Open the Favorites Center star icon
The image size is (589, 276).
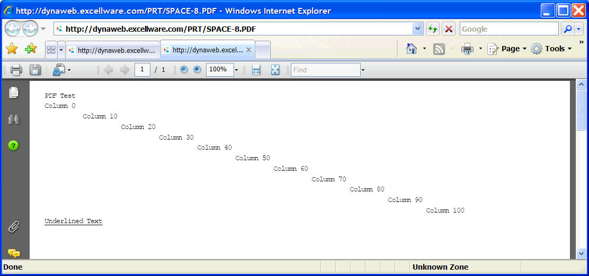[x=12, y=48]
